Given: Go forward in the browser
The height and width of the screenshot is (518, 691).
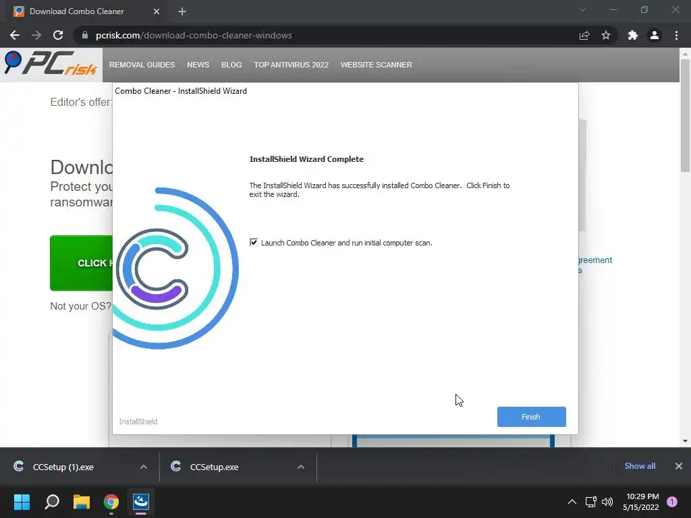Looking at the screenshot, I should click(x=36, y=35).
